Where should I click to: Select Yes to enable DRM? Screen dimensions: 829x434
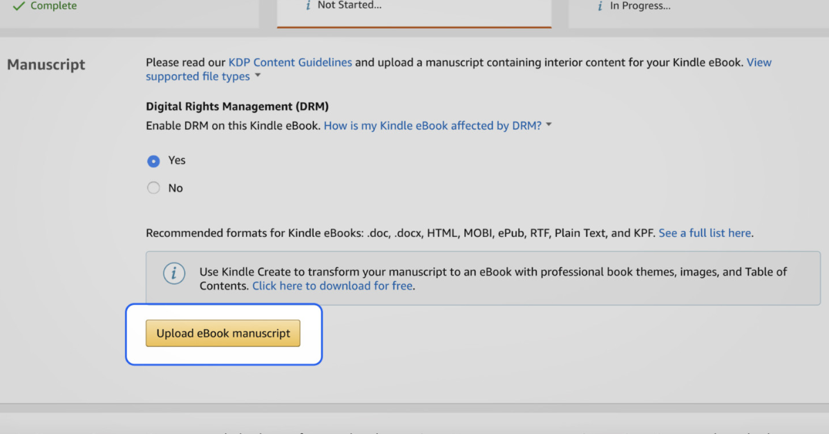[153, 161]
